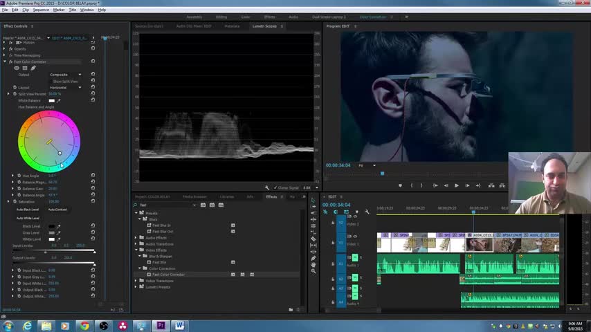Toggle the lock on track V1
591x332 pixels.
[333, 243]
